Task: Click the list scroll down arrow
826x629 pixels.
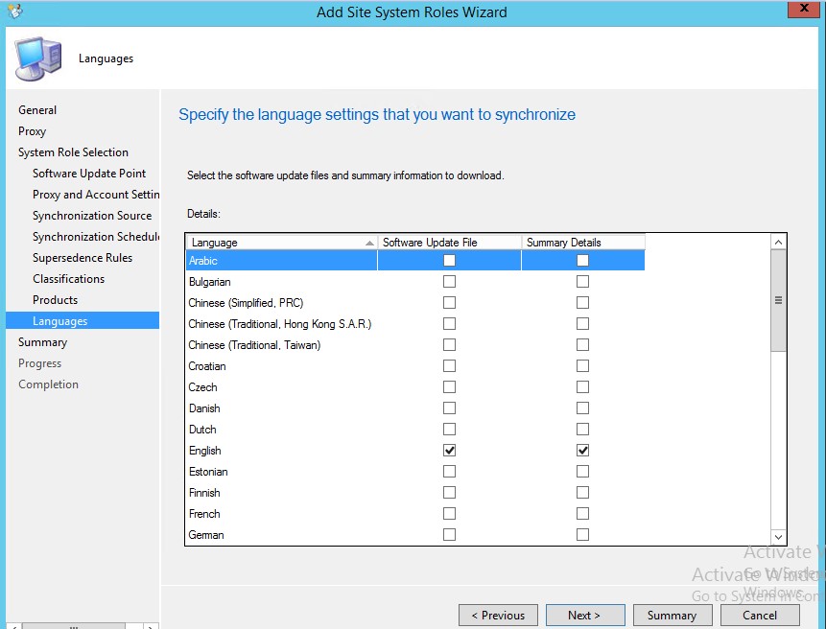Action: [x=778, y=538]
